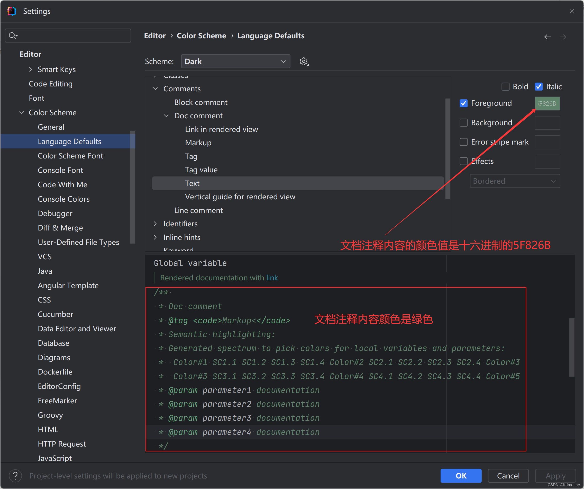Collapse the Color Scheme sidebar node
584x489 pixels.
pyautogui.click(x=22, y=112)
